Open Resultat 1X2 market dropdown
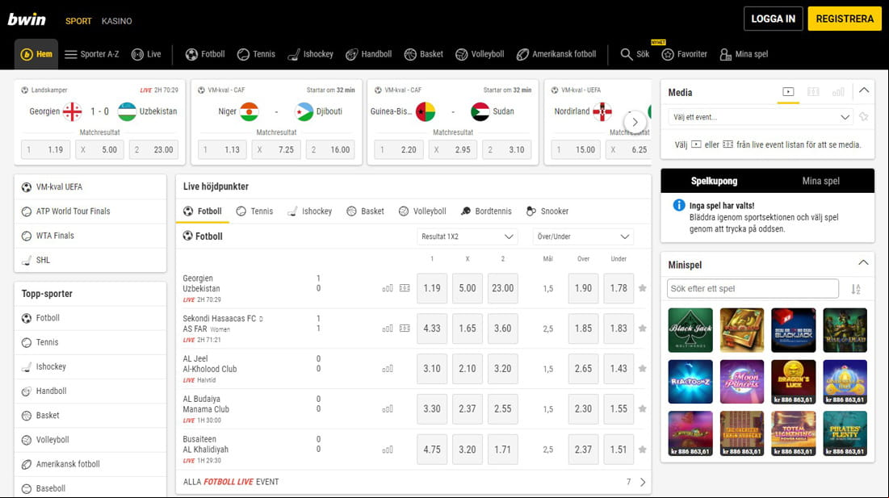The image size is (889, 498). pos(468,236)
